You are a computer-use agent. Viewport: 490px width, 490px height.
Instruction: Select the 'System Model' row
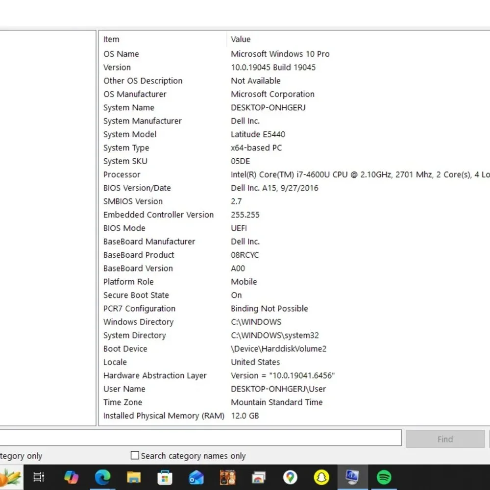tap(130, 135)
